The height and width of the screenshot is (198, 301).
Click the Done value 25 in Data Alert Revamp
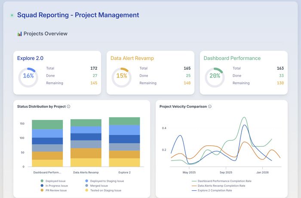188,76
